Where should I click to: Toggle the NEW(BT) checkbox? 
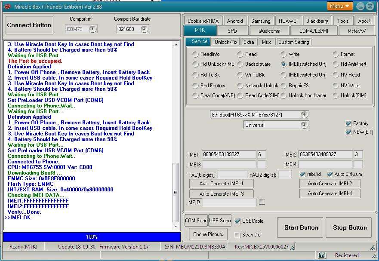[x=348, y=132]
